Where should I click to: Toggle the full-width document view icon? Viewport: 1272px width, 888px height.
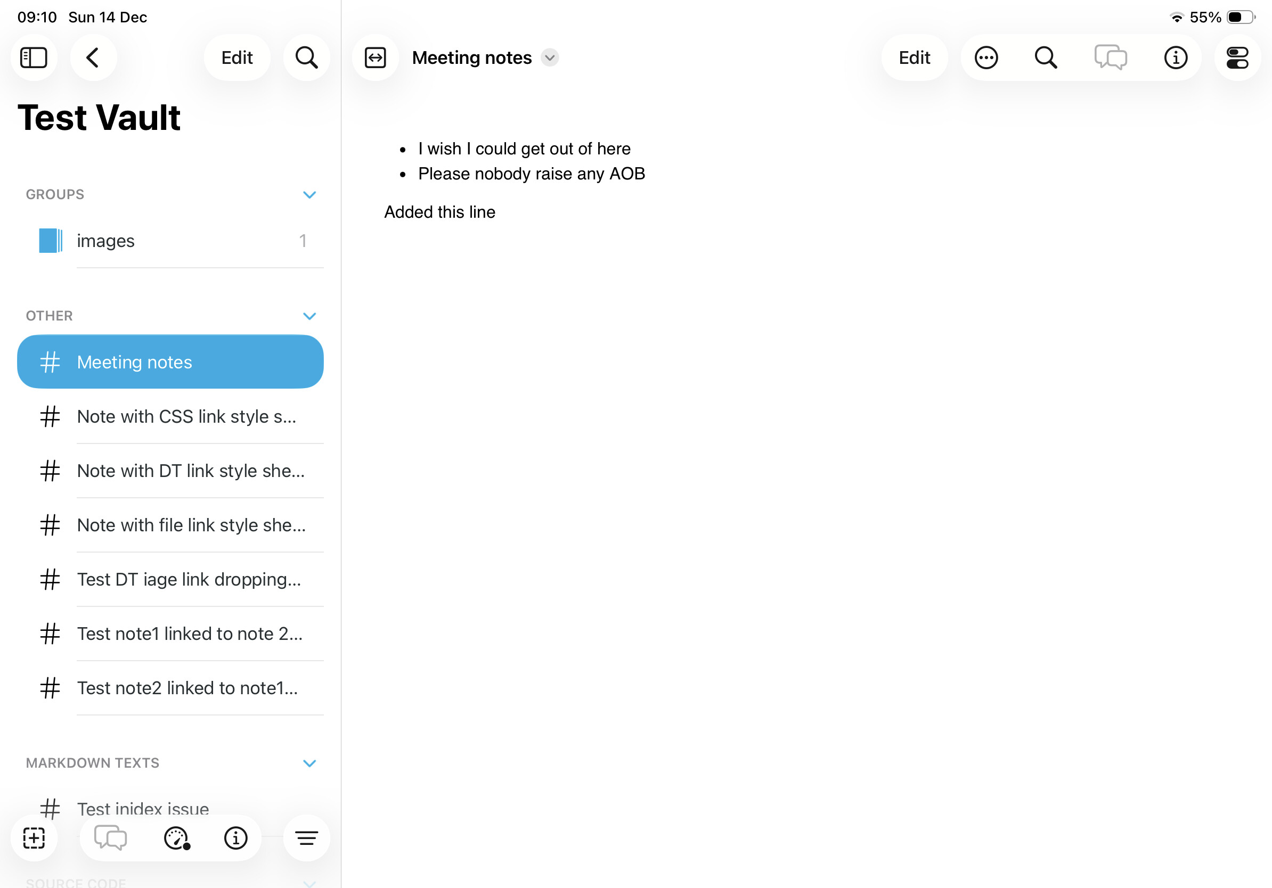coord(375,57)
